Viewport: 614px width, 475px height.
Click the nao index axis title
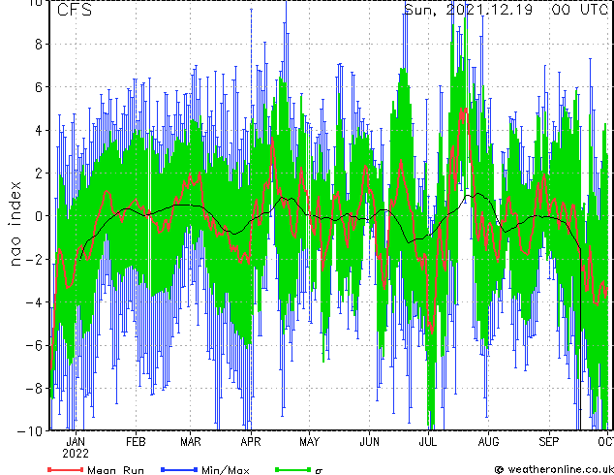pos(15,224)
